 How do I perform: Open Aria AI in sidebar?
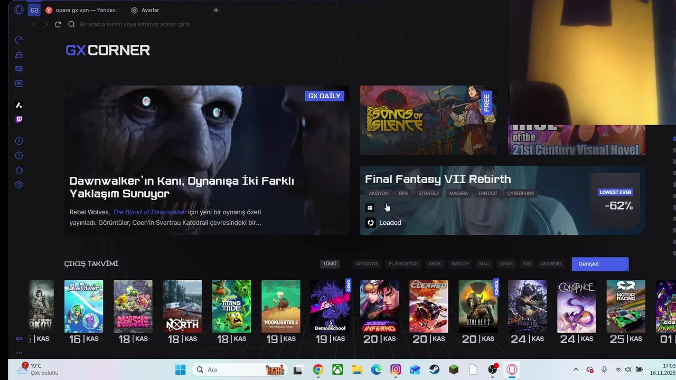19,105
